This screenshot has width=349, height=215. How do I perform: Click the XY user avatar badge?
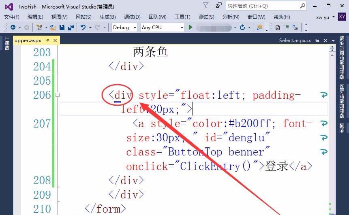click(342, 17)
